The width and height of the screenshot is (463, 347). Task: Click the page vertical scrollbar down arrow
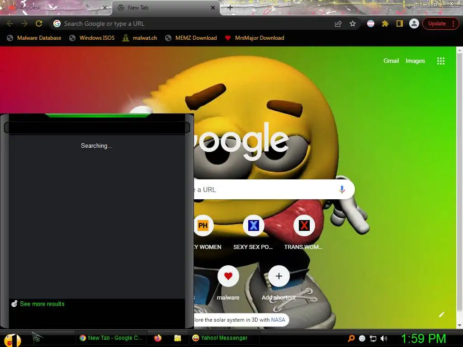(x=460, y=325)
